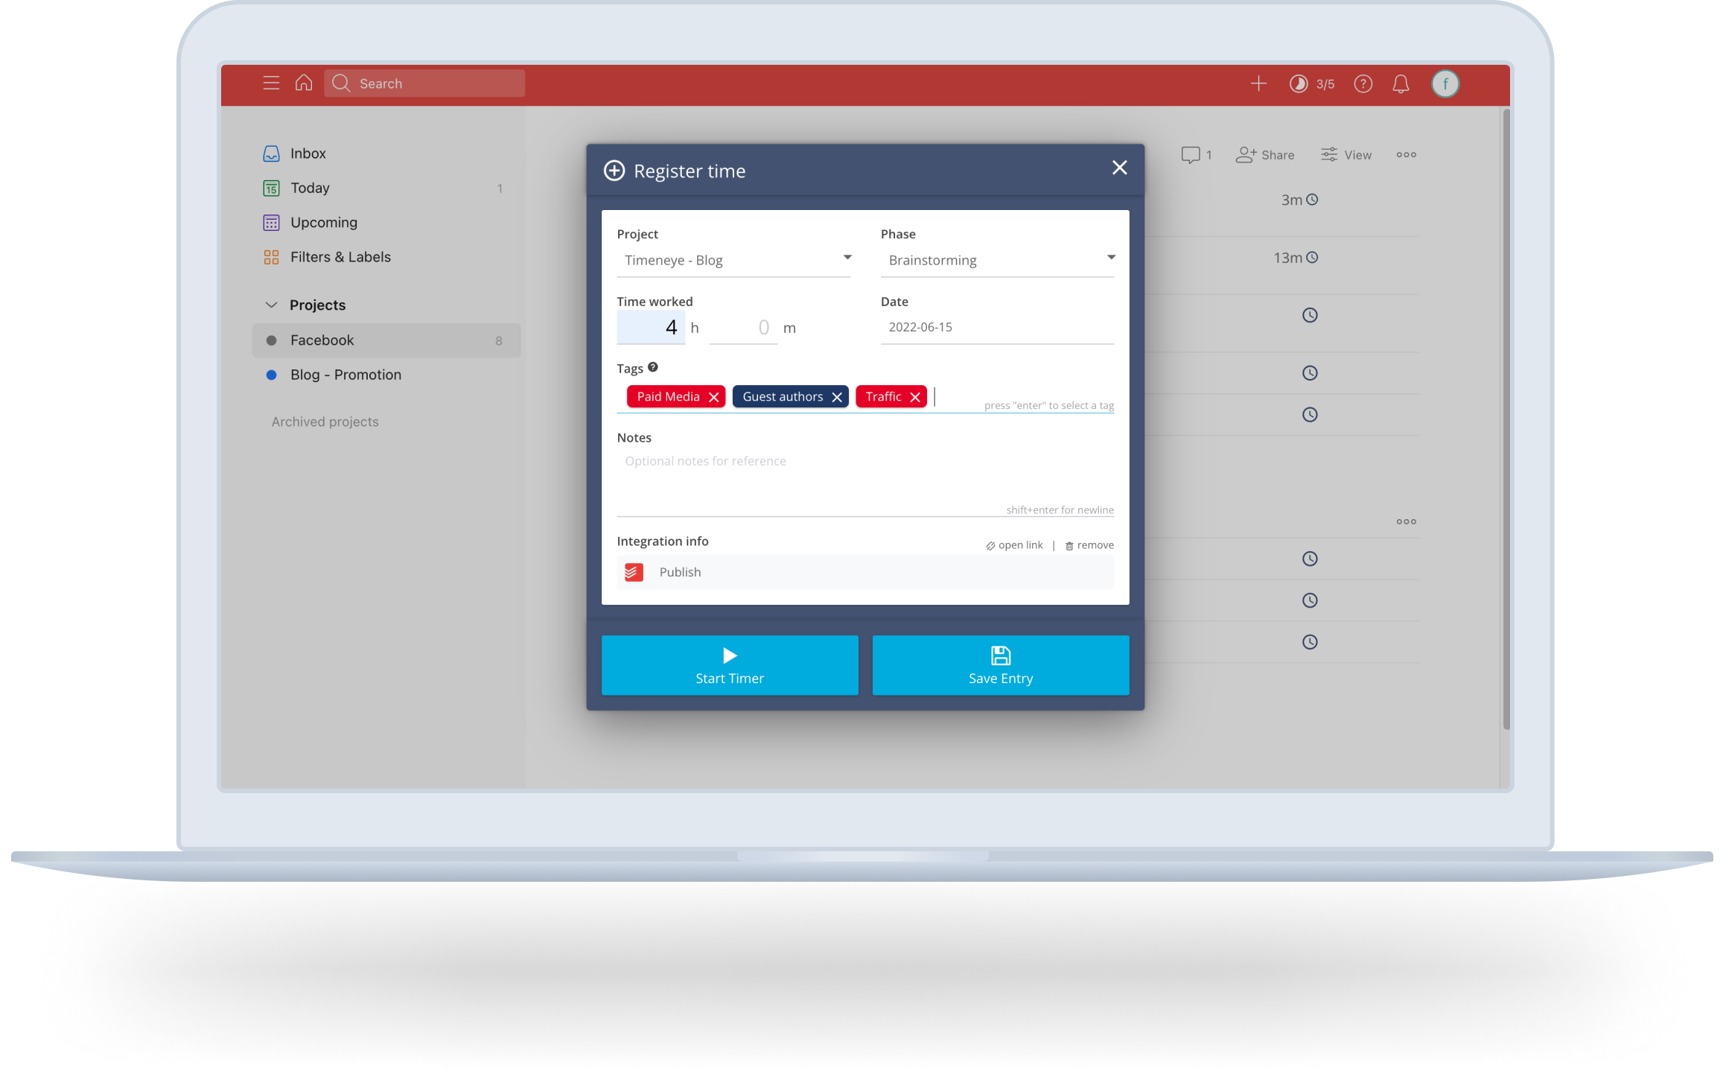This screenshot has height=1077, width=1726.
Task: Remove the Guest Authors tag
Action: point(838,395)
